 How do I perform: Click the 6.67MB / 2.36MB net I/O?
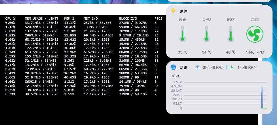(x=98, y=52)
